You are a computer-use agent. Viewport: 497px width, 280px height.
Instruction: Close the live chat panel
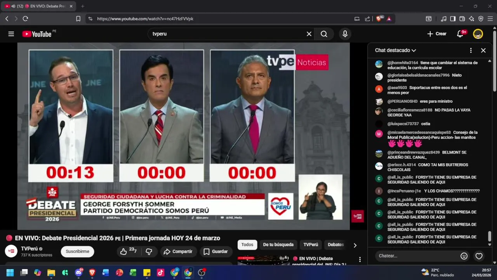coord(483,50)
